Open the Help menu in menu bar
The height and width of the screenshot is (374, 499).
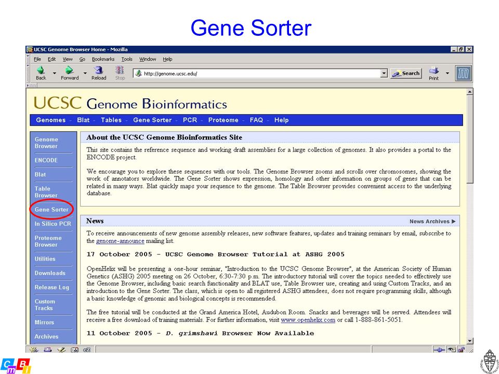coord(167,59)
